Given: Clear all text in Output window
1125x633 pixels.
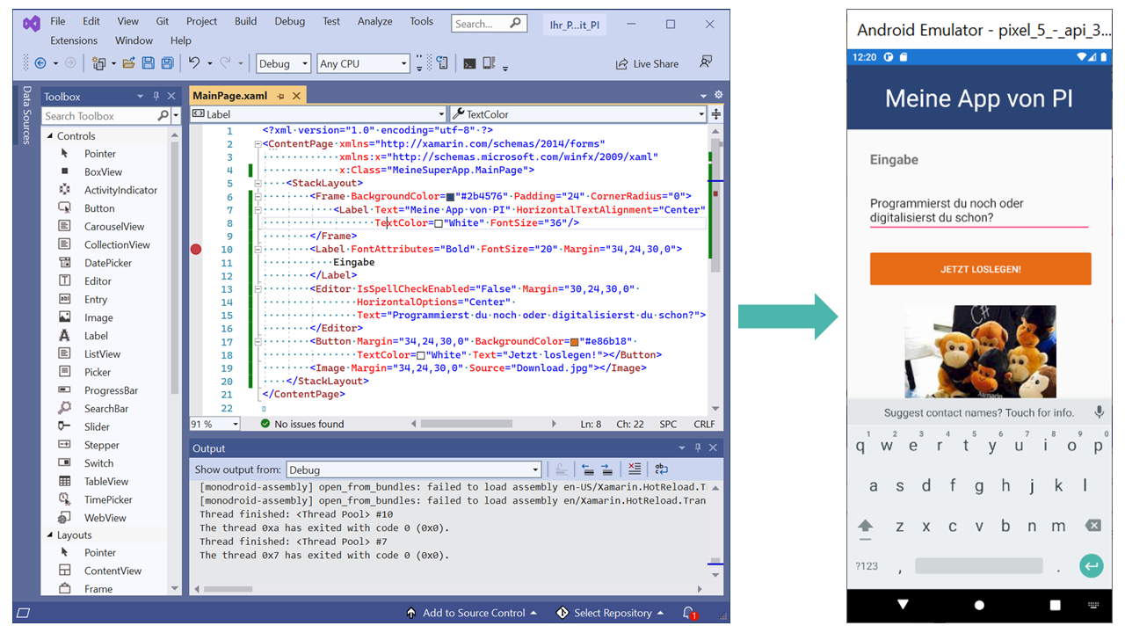Looking at the screenshot, I should point(635,469).
